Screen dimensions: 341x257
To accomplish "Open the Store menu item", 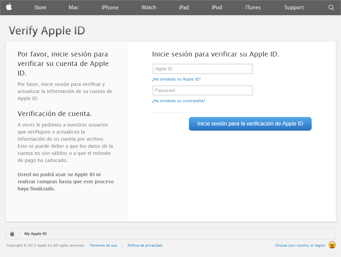I will (x=40, y=7).
